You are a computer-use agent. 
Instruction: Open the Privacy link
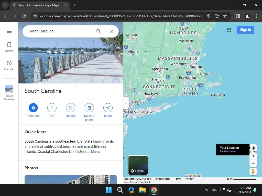click(x=189, y=179)
